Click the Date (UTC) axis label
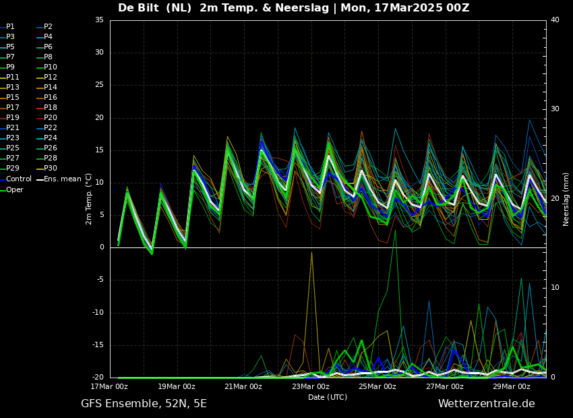The width and height of the screenshot is (573, 418). pos(328,398)
